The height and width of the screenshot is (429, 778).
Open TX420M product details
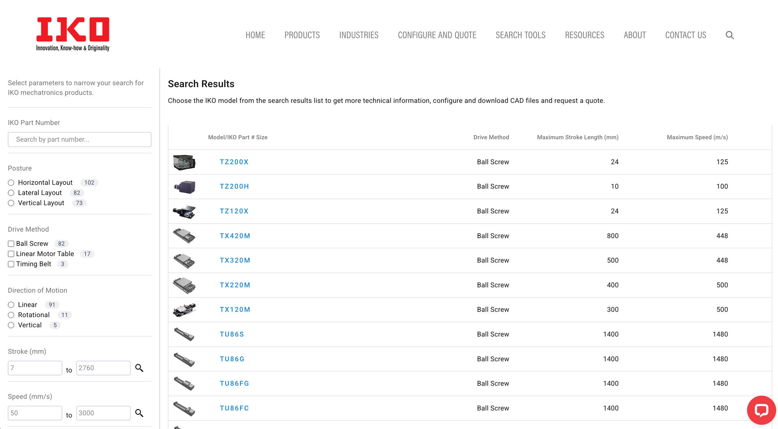[235, 235]
